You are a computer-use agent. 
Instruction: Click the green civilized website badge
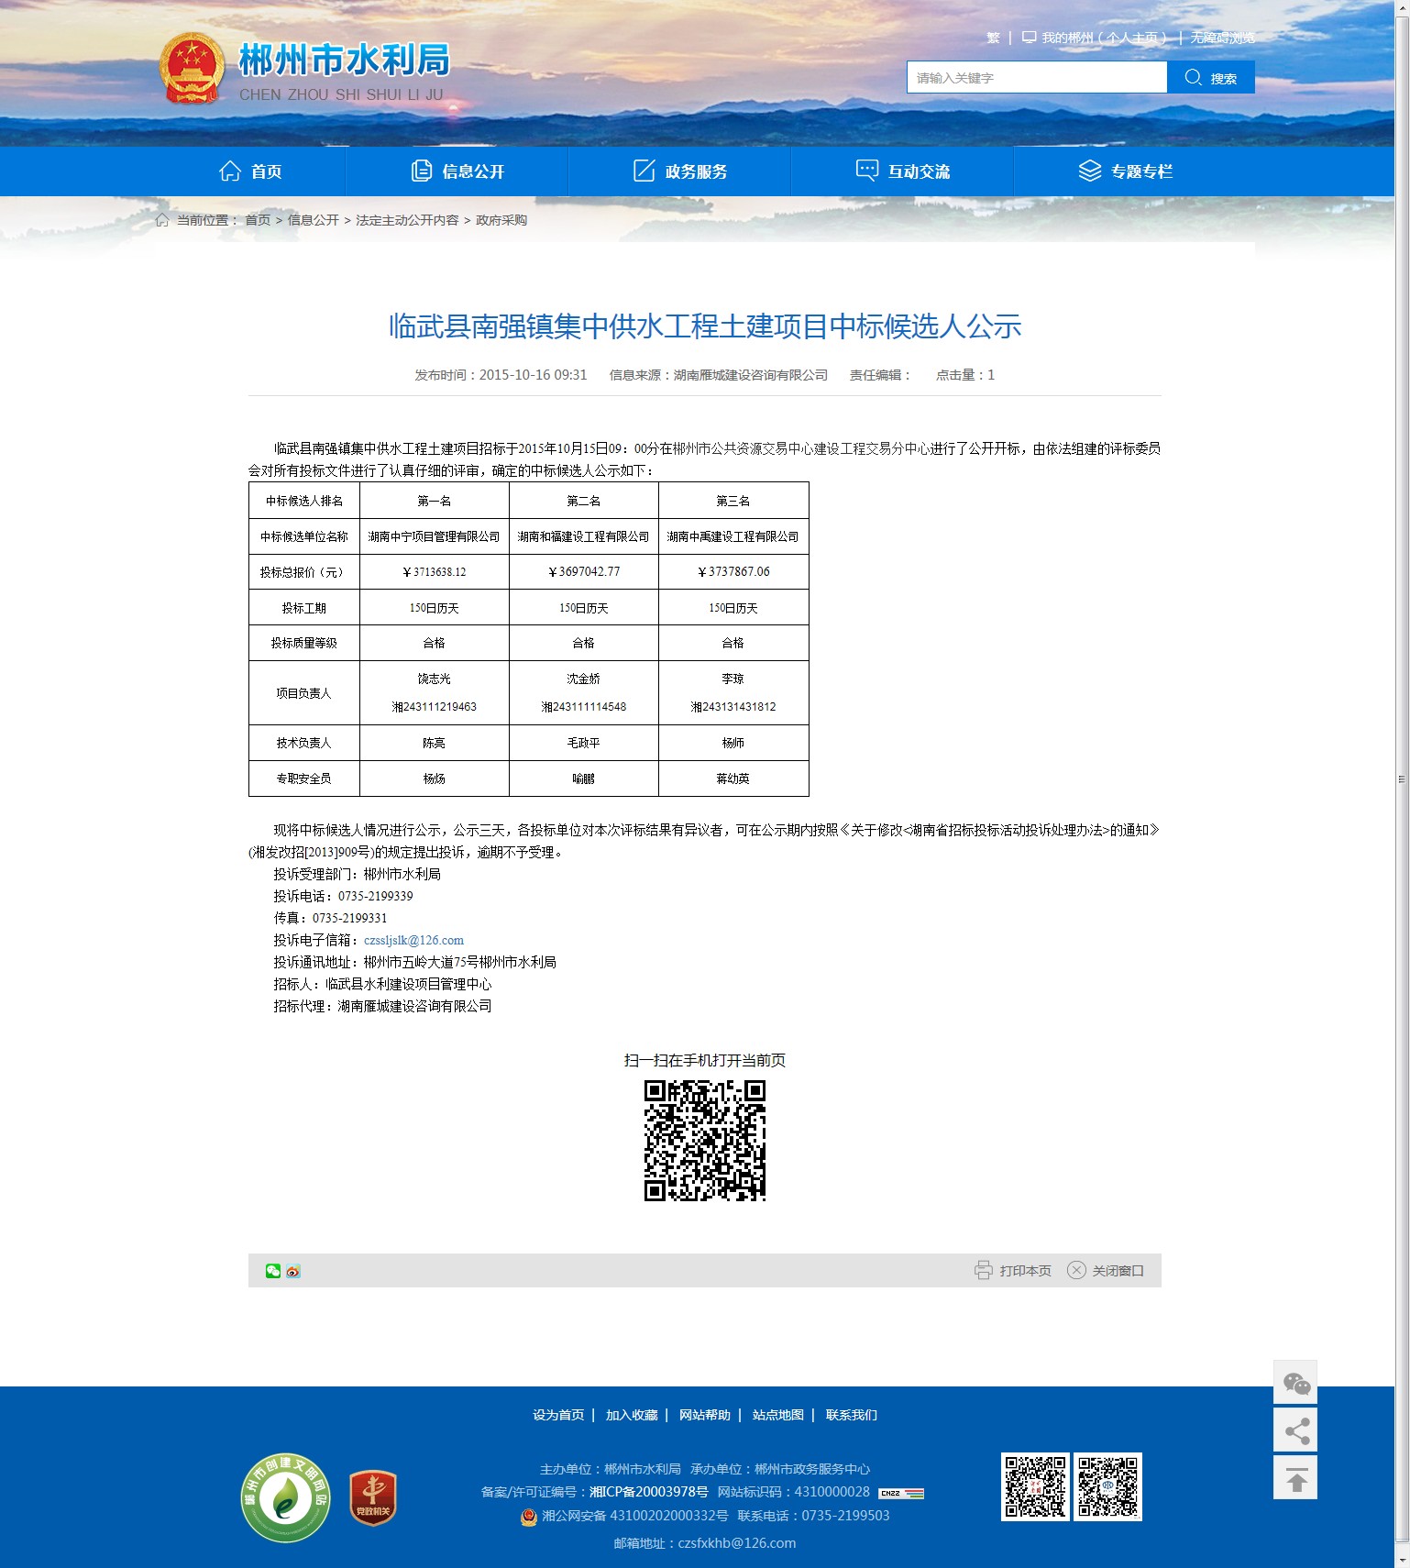(x=285, y=1497)
